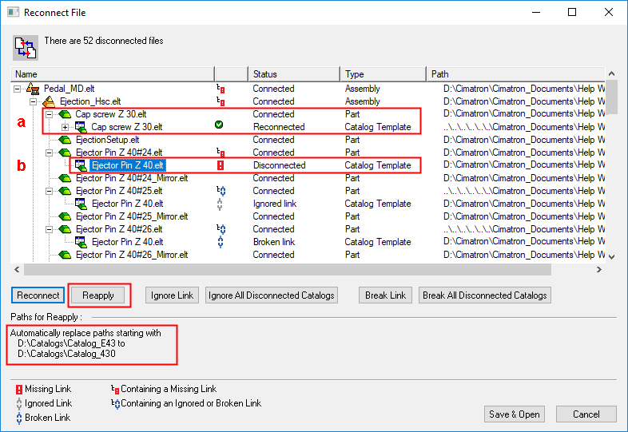The height and width of the screenshot is (432, 628).
Task: Click the Ejector Pin Z 40#25.elt part icon
Action: (65, 191)
